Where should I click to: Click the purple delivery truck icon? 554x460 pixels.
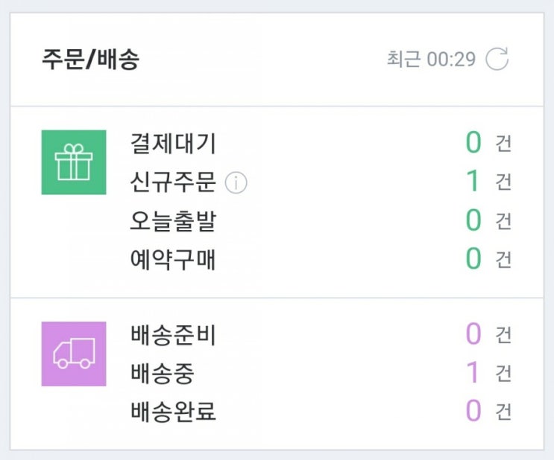(73, 354)
